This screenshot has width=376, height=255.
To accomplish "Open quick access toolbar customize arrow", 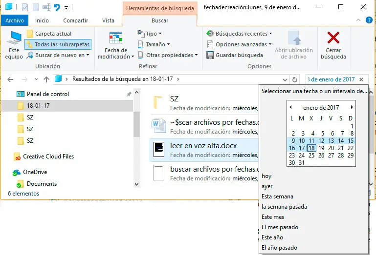I will click(x=66, y=8).
